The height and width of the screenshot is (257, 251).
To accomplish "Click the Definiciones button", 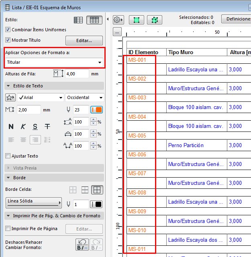I will pos(236,19).
